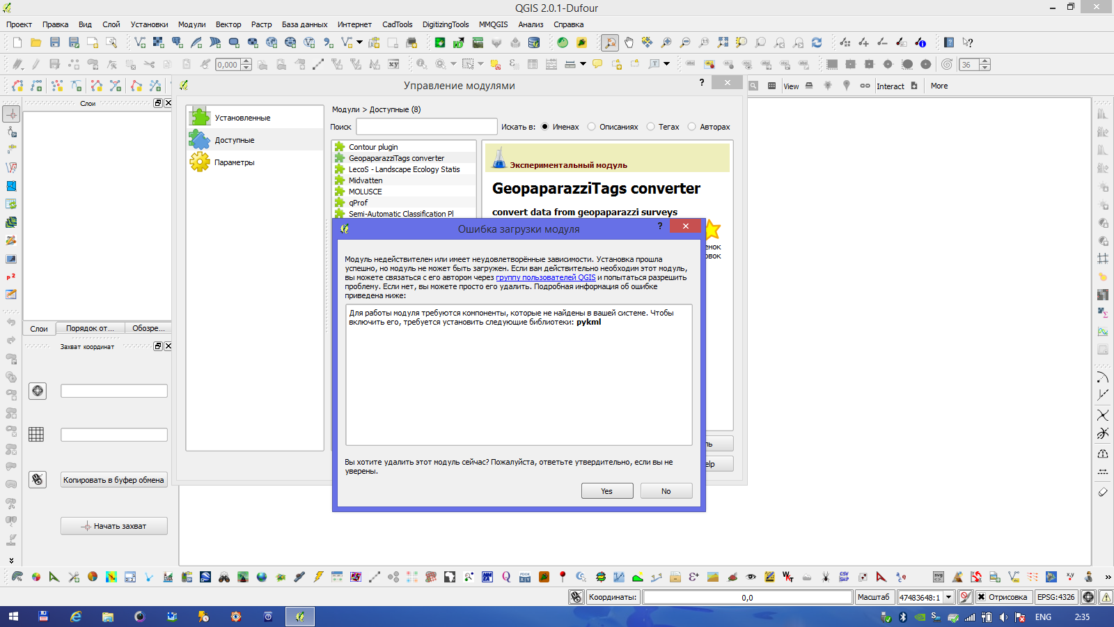This screenshot has height=627, width=1114.
Task: Click the Поиск module search field
Action: point(426,127)
